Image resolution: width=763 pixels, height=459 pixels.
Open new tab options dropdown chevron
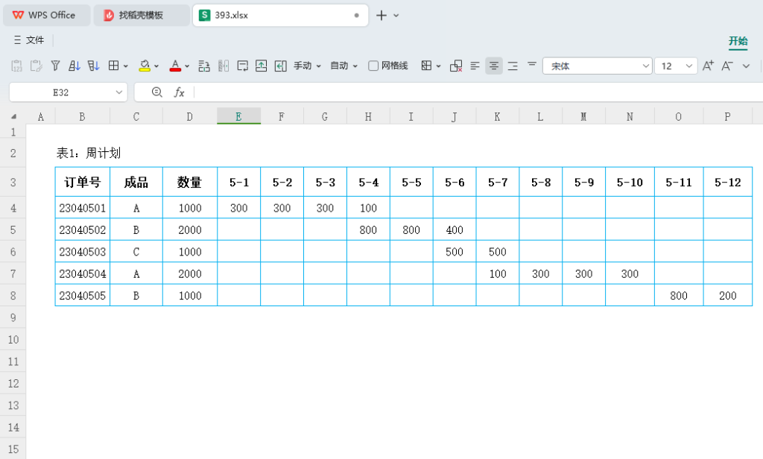pyautogui.click(x=396, y=16)
